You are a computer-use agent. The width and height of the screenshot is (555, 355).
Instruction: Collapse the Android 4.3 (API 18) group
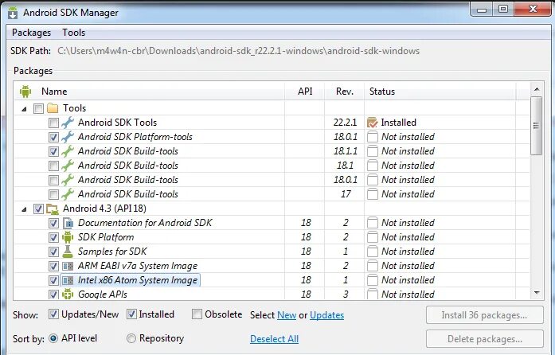[x=24, y=209]
